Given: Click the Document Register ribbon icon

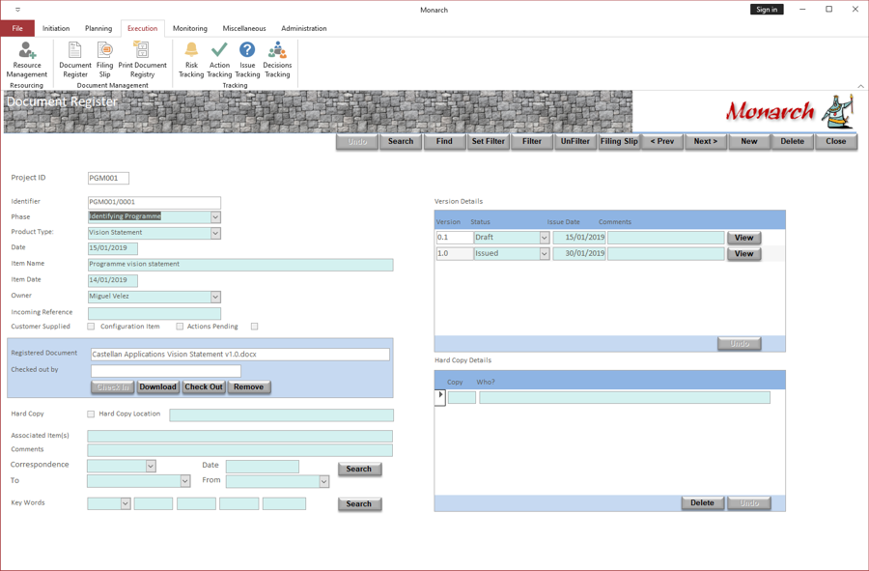Looking at the screenshot, I should click(74, 60).
